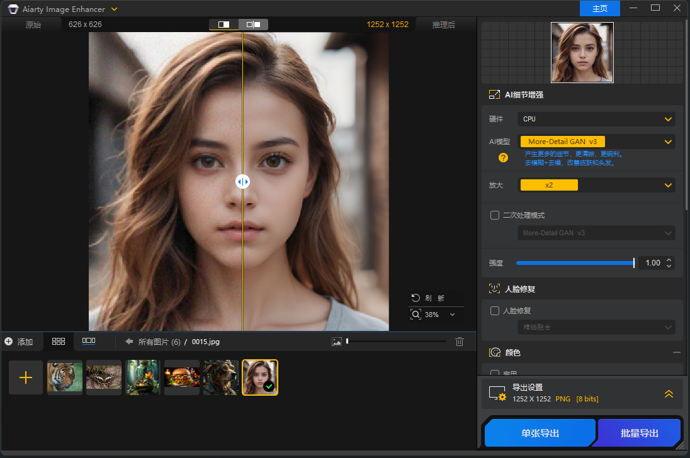Click the 主页 tab
Screen dimensions: 690x458
pyautogui.click(x=600, y=9)
